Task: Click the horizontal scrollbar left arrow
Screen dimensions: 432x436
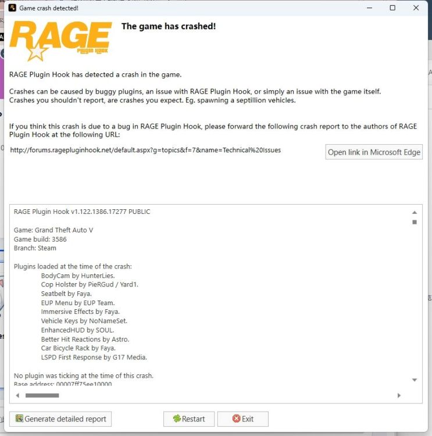Action: click(x=17, y=395)
